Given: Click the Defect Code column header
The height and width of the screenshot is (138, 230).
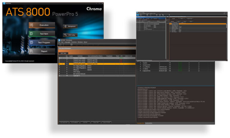Looking at the screenshot, I should [x=128, y=56].
